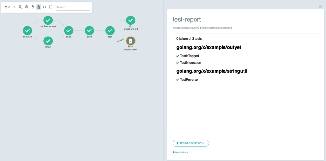
Task: Close the test-report side panel
Action: (320, 7)
